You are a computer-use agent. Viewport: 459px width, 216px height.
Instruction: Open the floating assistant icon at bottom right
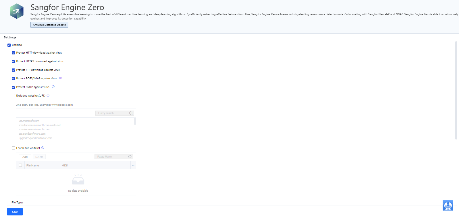[x=448, y=205]
